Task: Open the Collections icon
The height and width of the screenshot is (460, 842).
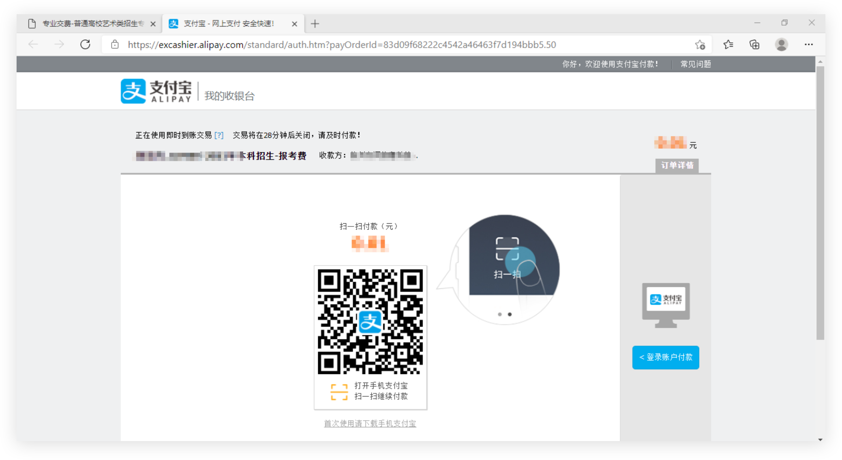Action: point(754,45)
